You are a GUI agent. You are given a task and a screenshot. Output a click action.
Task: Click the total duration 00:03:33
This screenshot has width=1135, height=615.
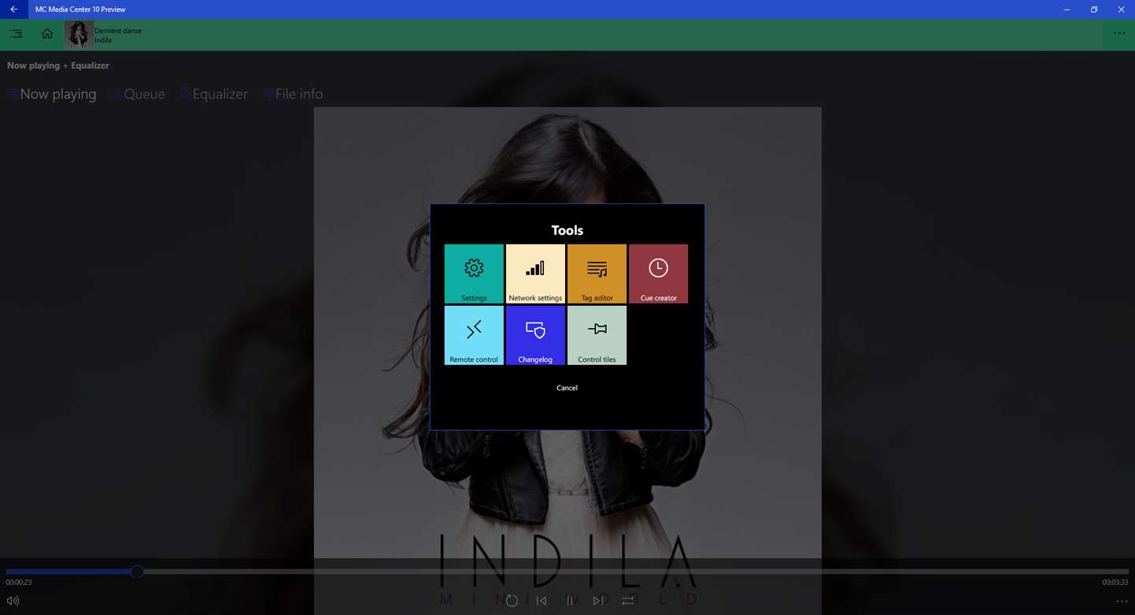[1115, 583]
